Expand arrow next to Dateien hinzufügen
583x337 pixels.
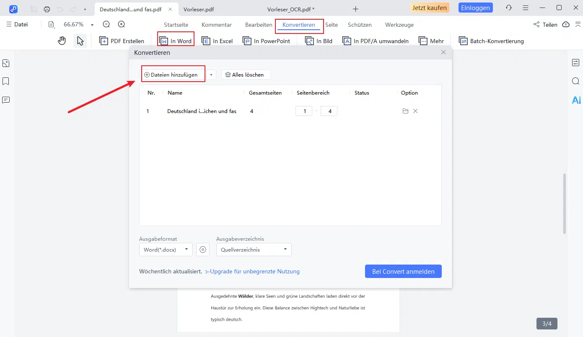point(211,75)
